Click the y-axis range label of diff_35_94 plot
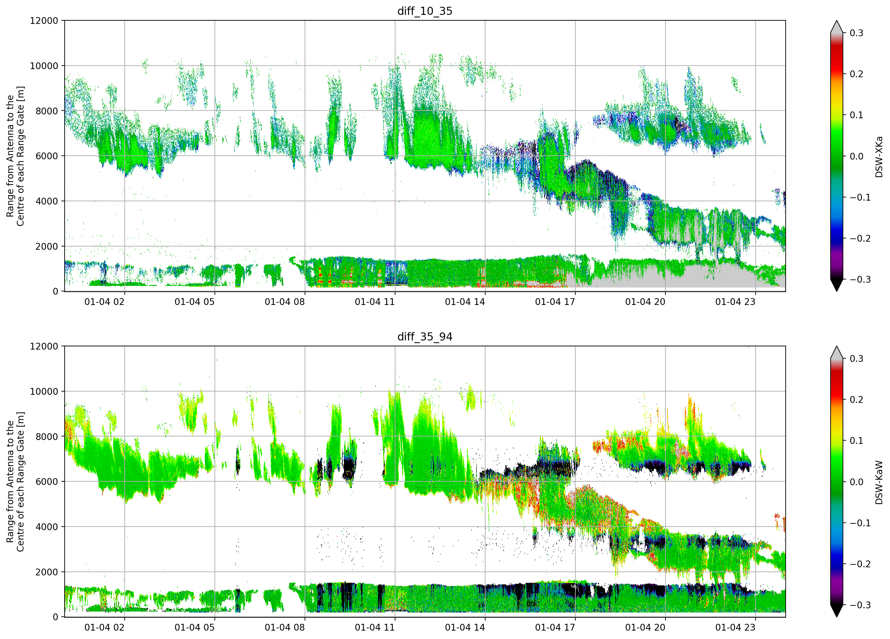 pos(15,482)
